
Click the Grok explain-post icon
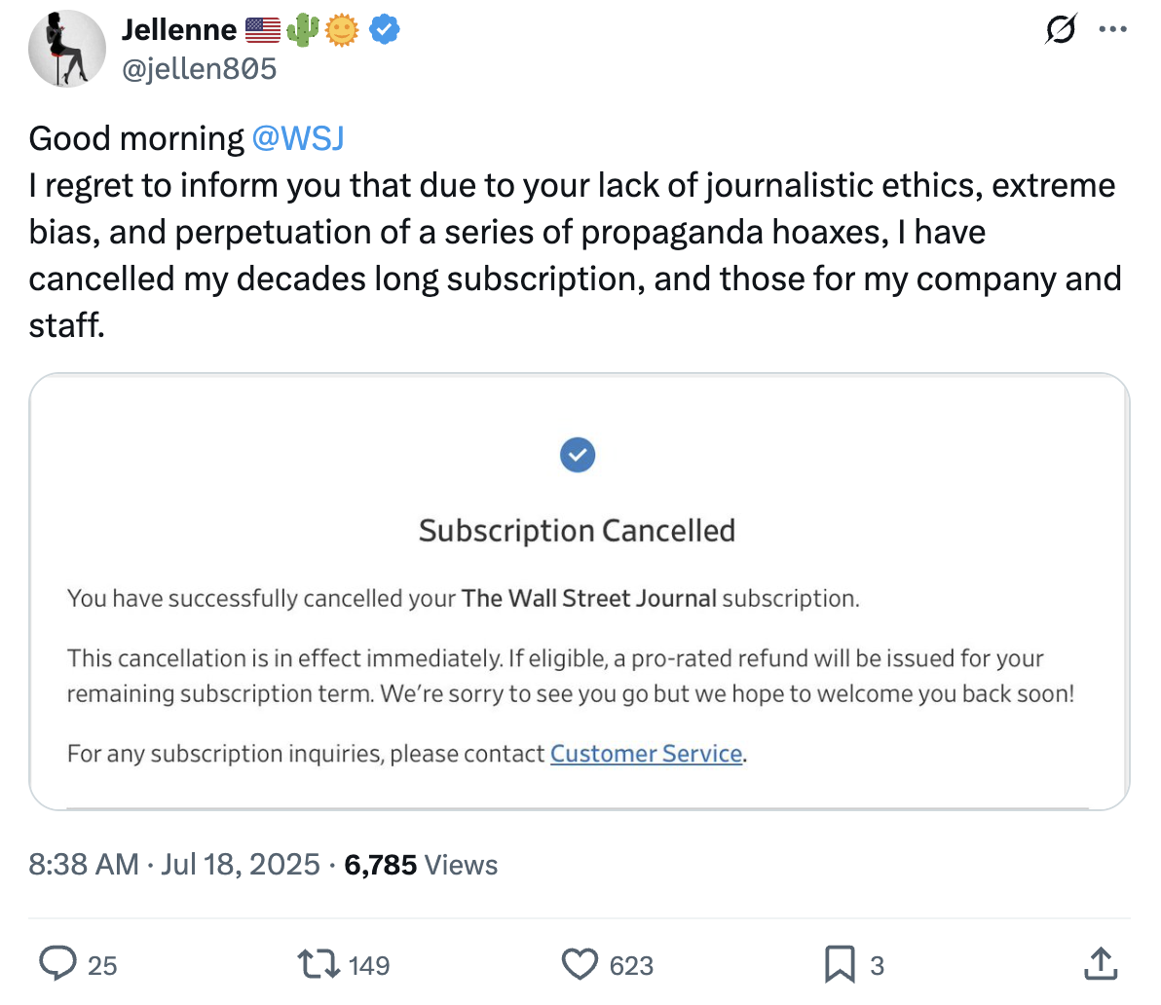[1061, 30]
